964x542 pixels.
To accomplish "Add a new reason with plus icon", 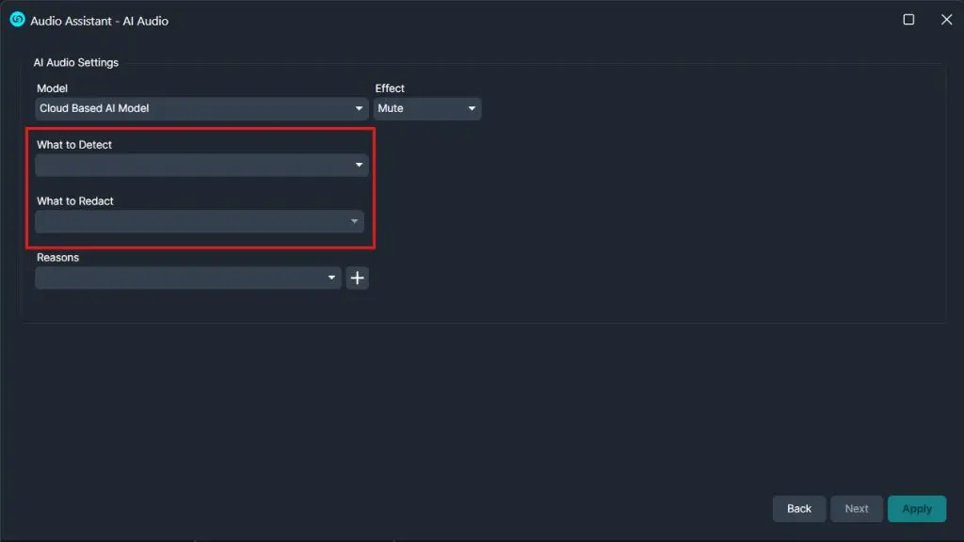I will [357, 278].
